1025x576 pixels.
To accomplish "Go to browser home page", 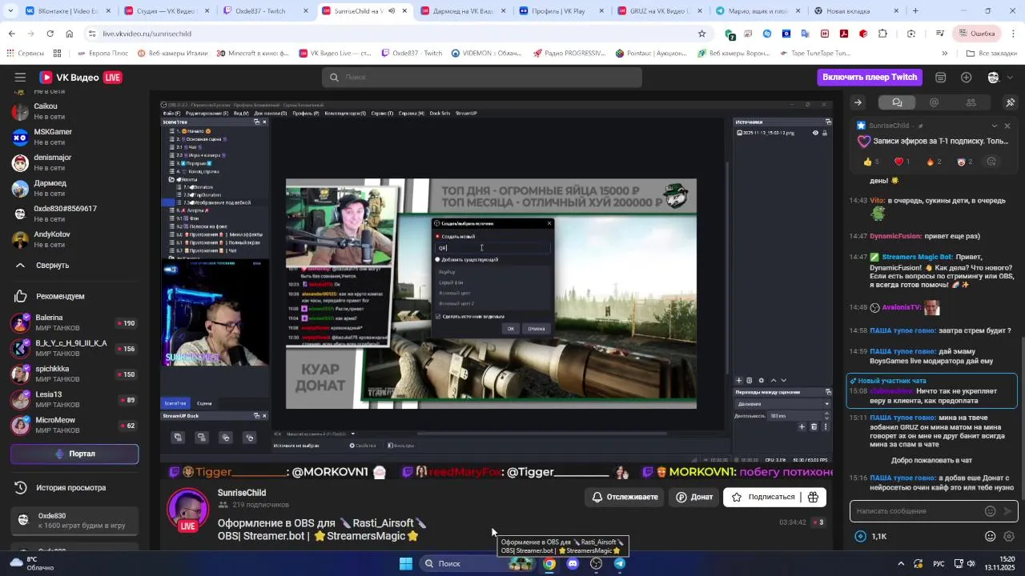I will tap(70, 34).
